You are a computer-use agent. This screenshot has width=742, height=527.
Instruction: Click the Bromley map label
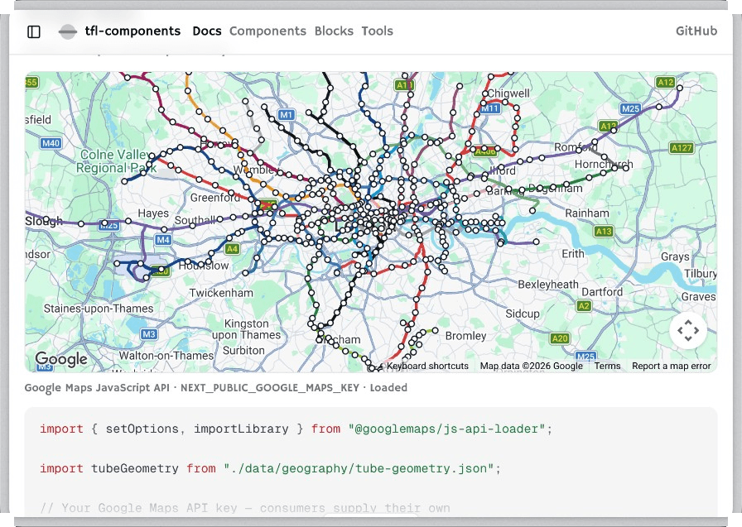[x=465, y=336]
